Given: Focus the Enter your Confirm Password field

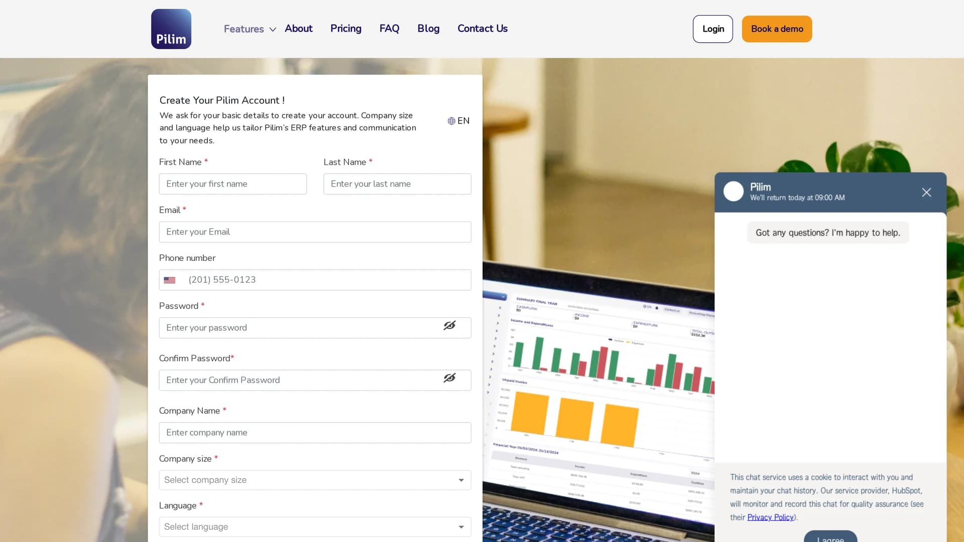Looking at the screenshot, I should (315, 380).
